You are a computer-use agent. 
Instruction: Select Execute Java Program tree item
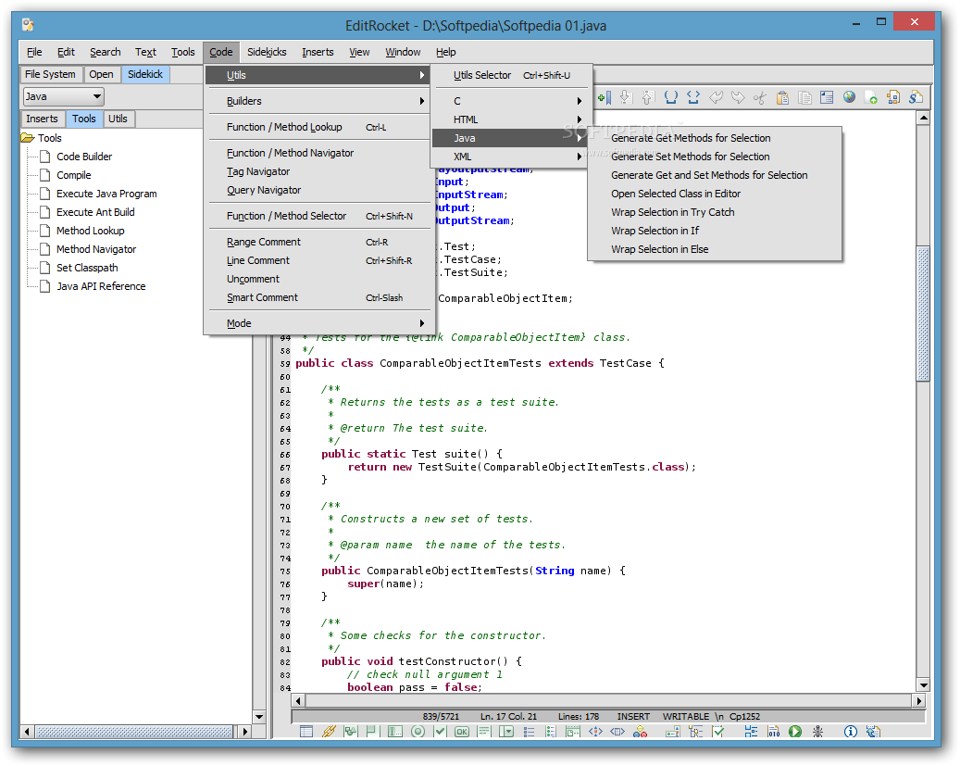point(106,194)
